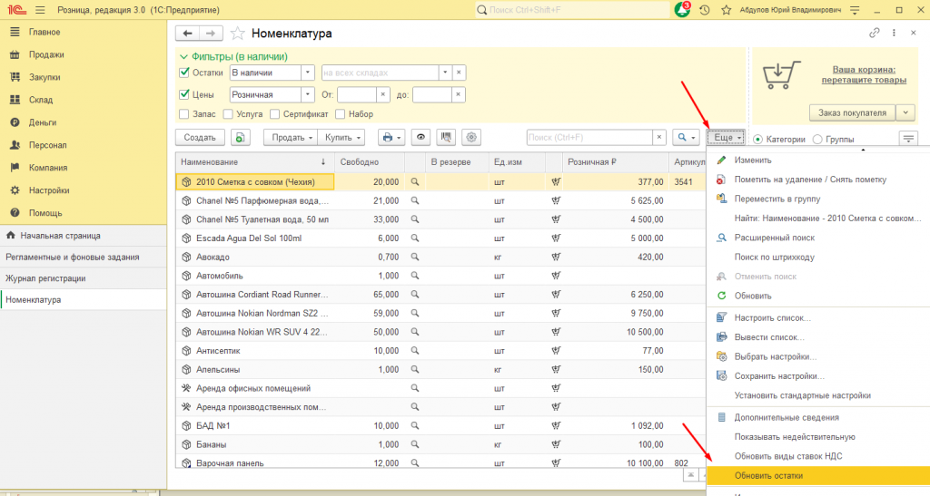Image resolution: width=930 pixels, height=496 pixels.
Task: Choose Переместить в группу menu item
Action: (777, 199)
